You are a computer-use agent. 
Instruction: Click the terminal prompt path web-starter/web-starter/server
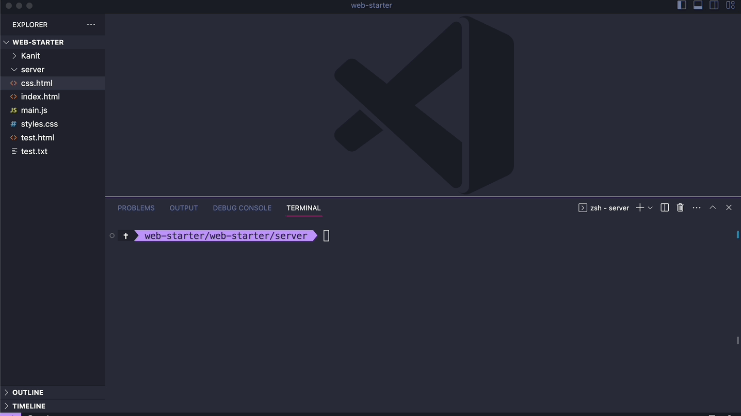(x=225, y=236)
